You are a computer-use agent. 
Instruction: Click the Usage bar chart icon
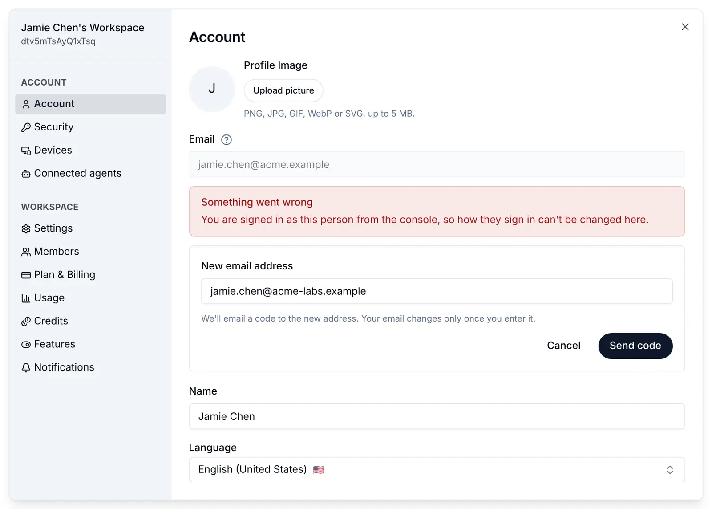click(x=26, y=298)
